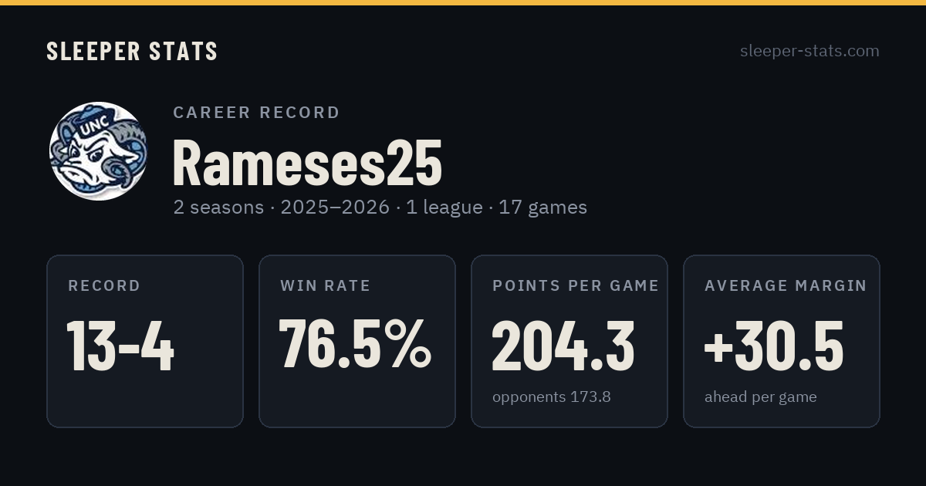The height and width of the screenshot is (486, 926).
Task: Select the Average Margin stat card
Action: pos(782,341)
